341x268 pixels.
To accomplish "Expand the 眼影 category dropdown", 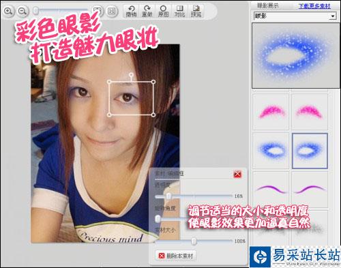I will pos(333,16).
